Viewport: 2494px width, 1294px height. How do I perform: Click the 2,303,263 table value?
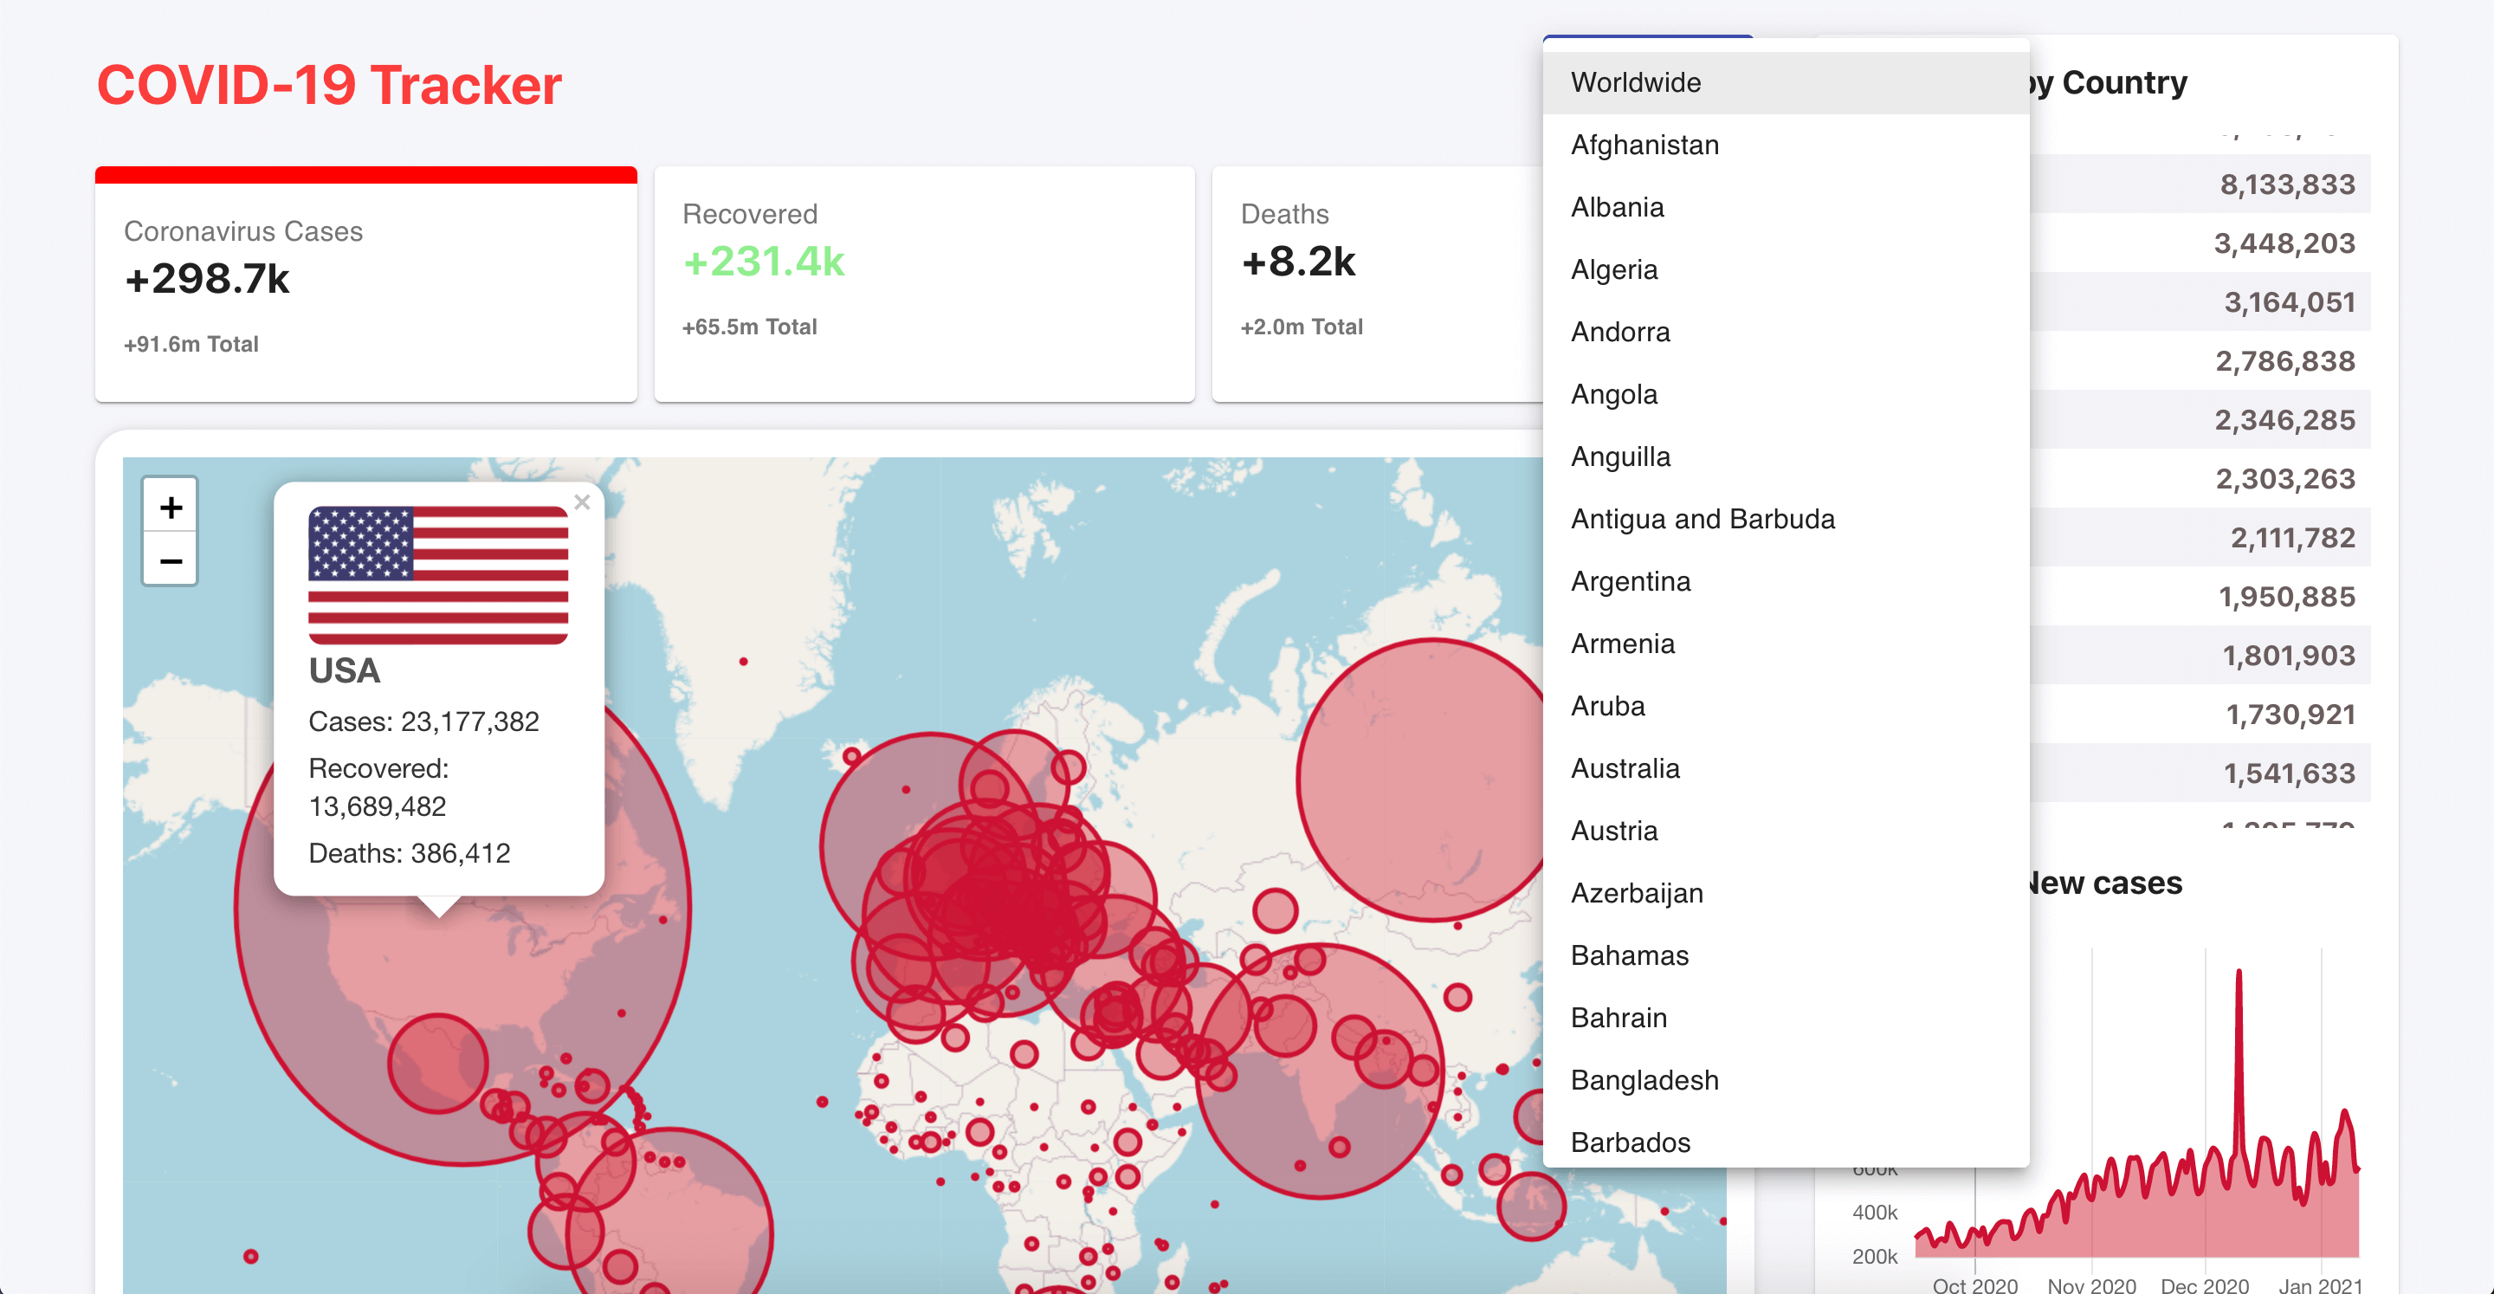tap(2285, 478)
